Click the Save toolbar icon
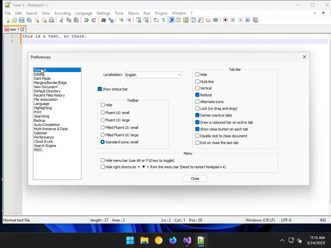 22,20
